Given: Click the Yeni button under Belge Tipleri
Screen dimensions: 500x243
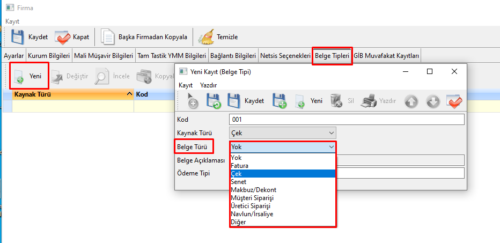Looking at the screenshot, I should click(x=30, y=76).
